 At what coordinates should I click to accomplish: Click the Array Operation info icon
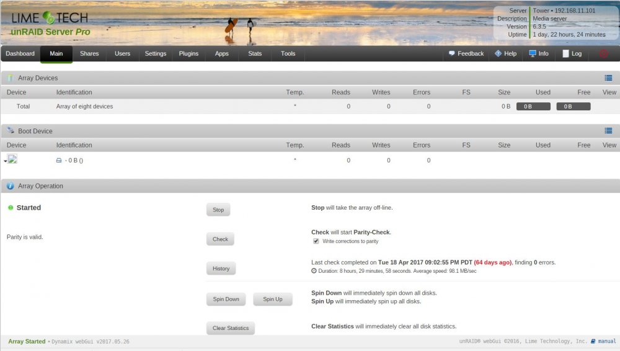coord(11,185)
